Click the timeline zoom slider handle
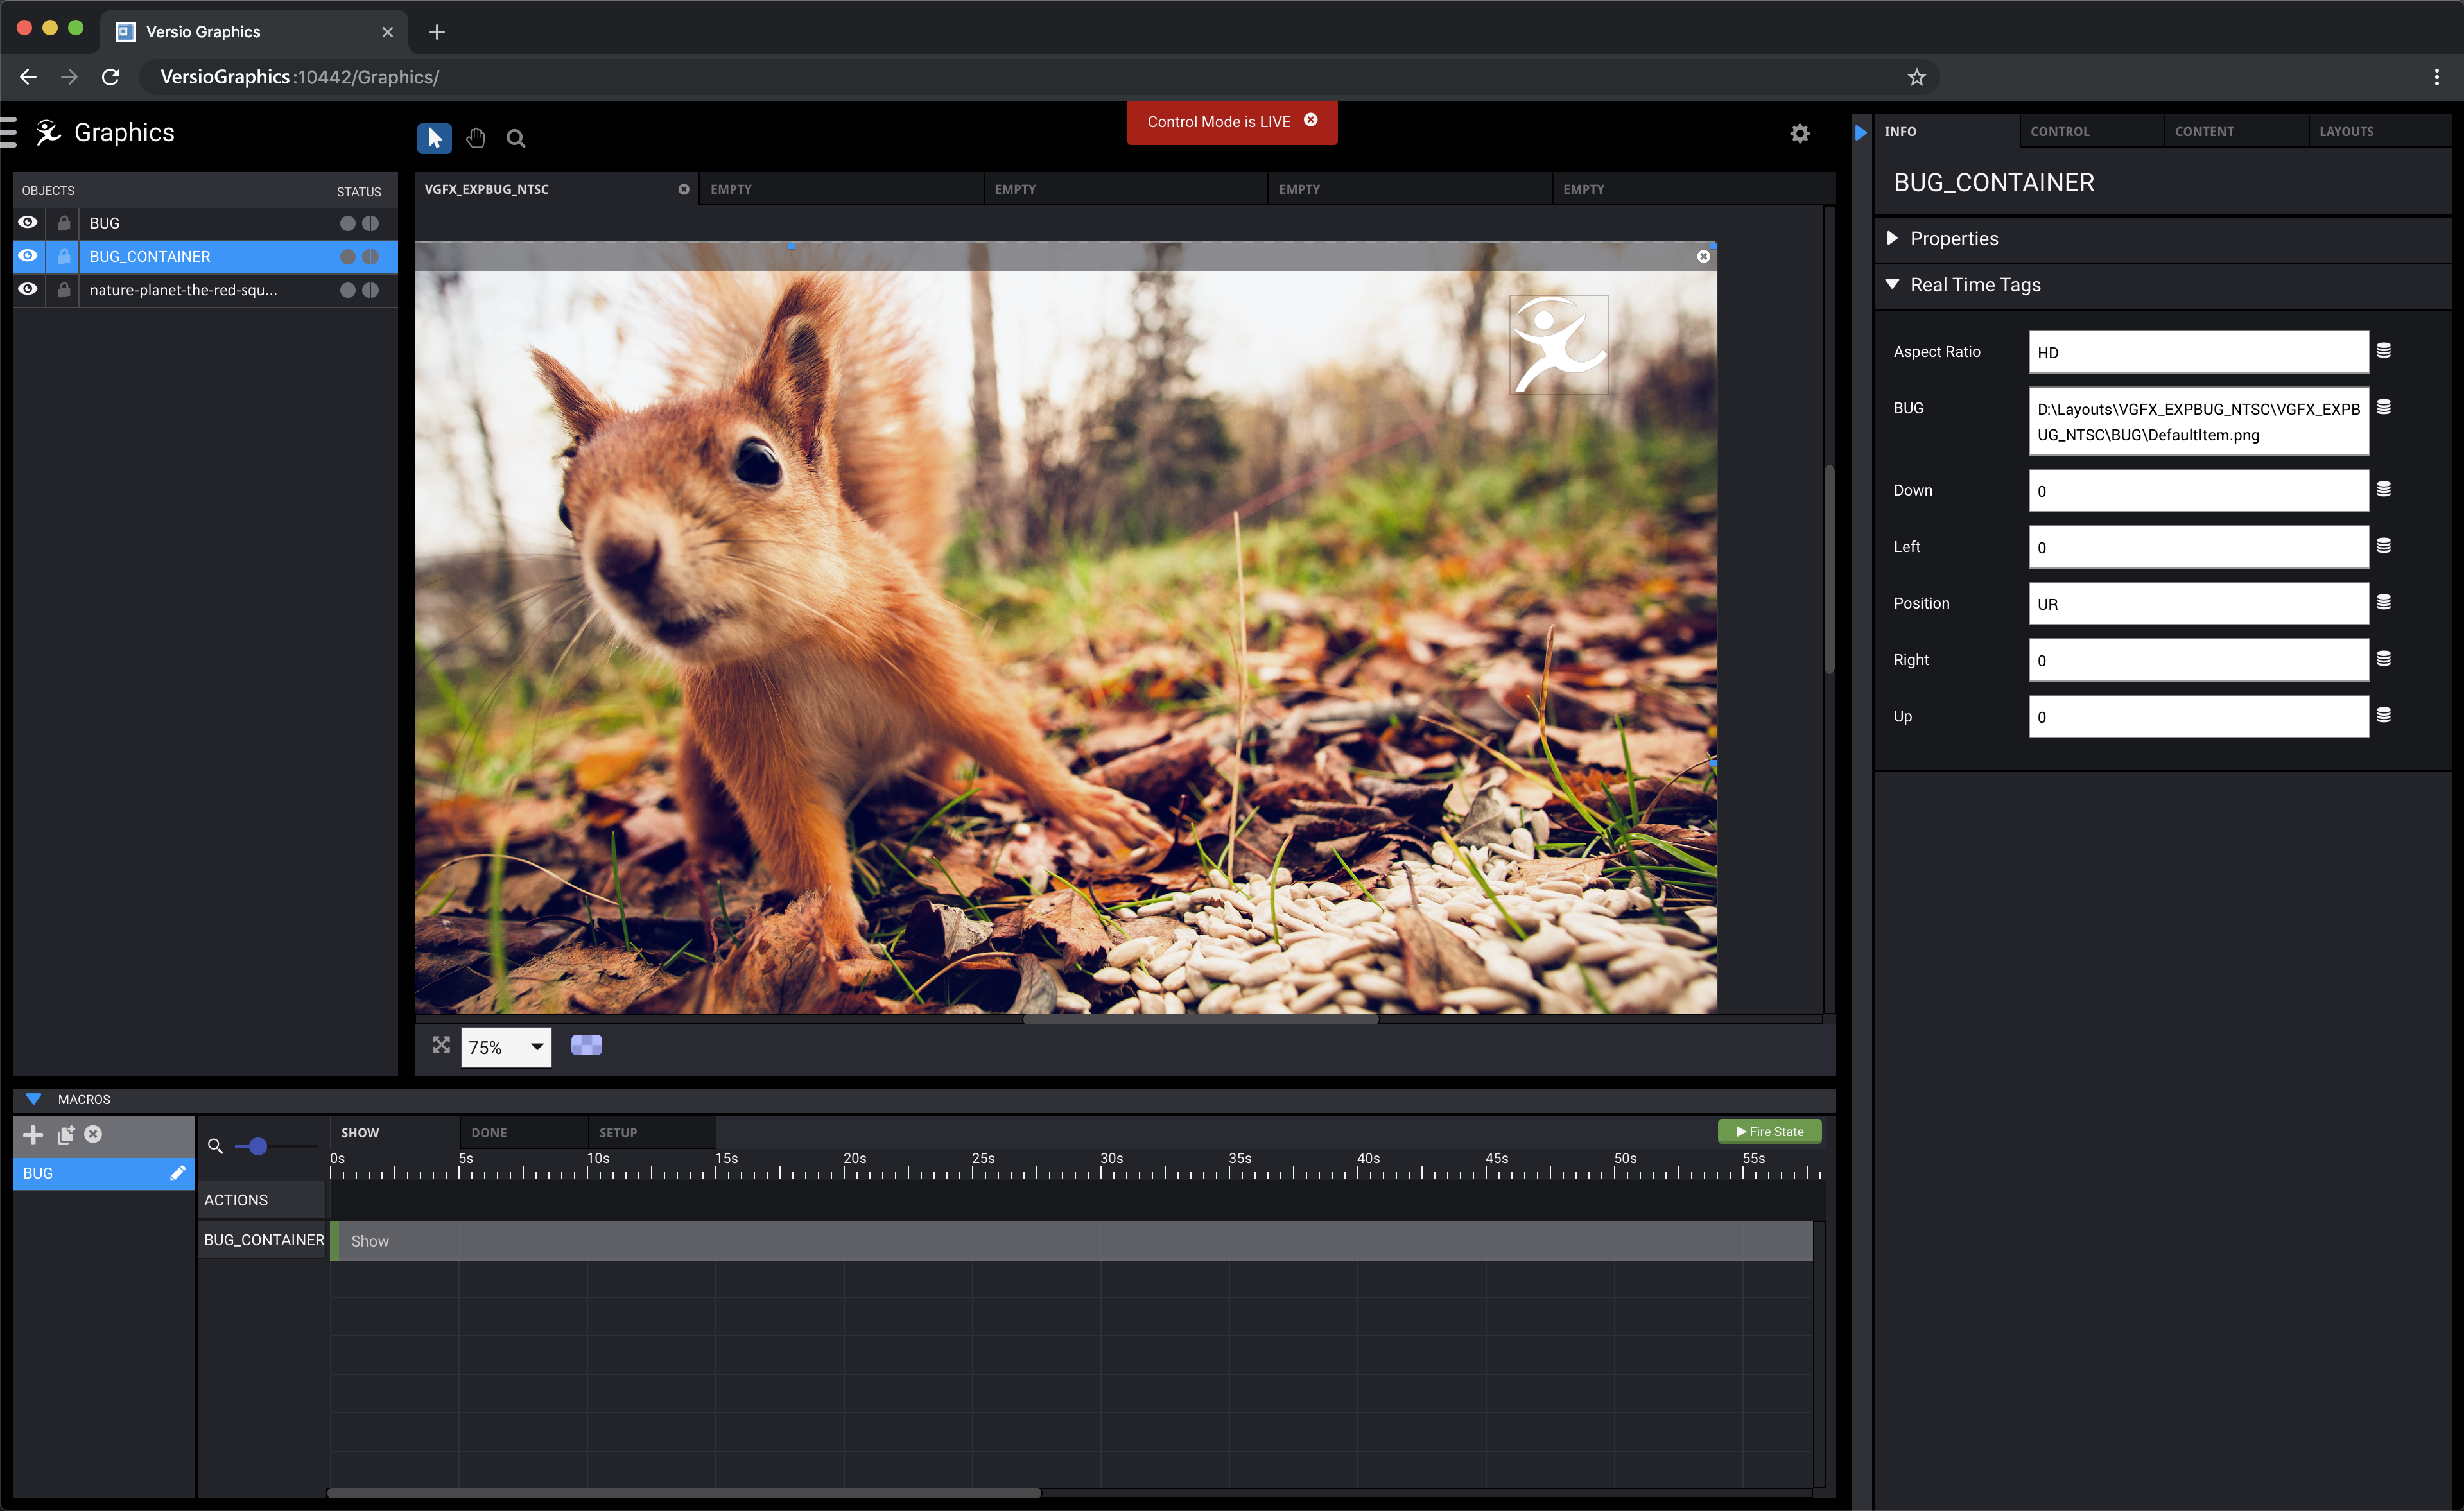The image size is (2464, 1511). (x=258, y=1146)
